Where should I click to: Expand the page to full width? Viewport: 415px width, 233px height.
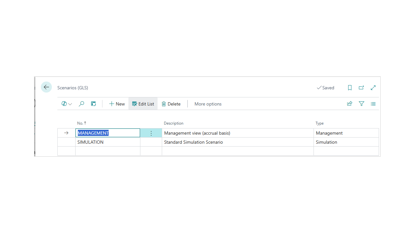point(373,88)
